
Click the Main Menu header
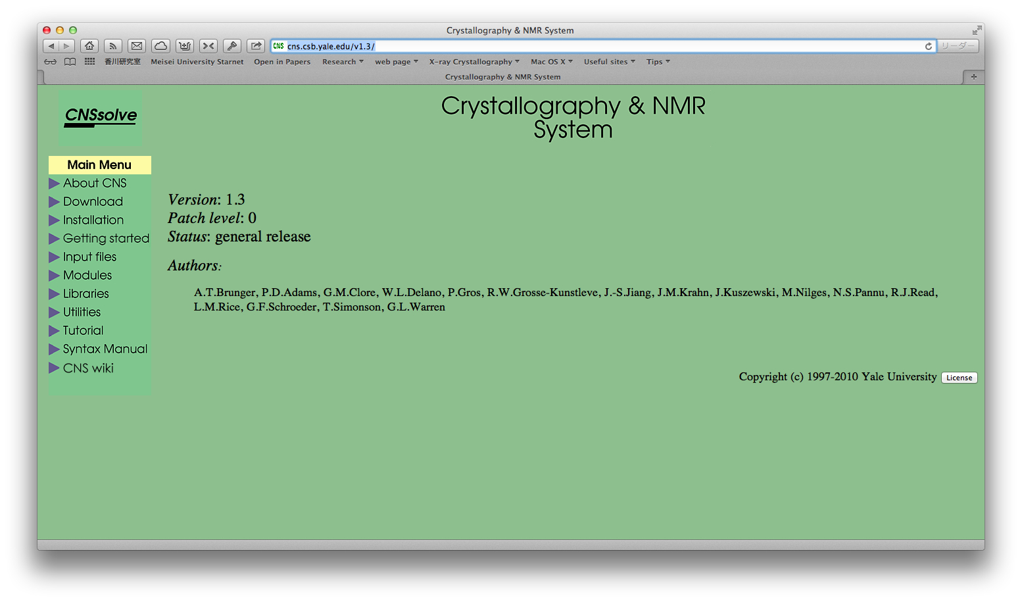100,165
